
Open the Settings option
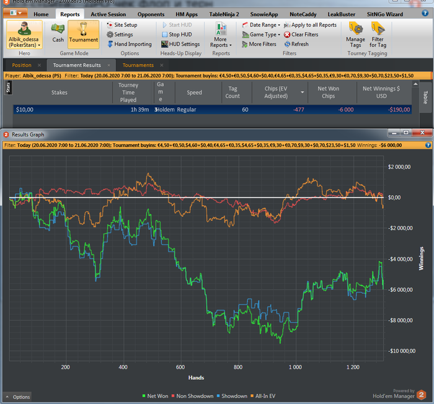coord(120,35)
